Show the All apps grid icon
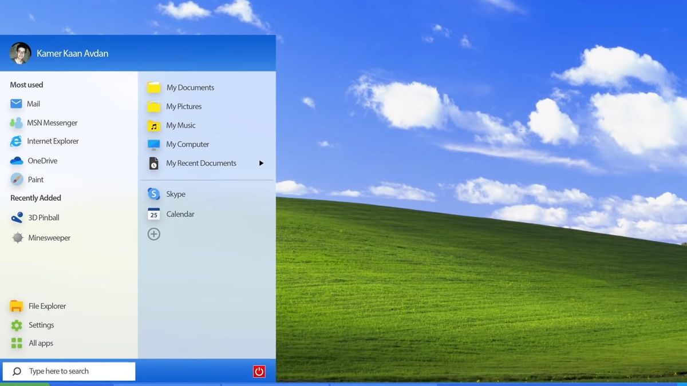Image resolution: width=687 pixels, height=386 pixels. (x=17, y=343)
